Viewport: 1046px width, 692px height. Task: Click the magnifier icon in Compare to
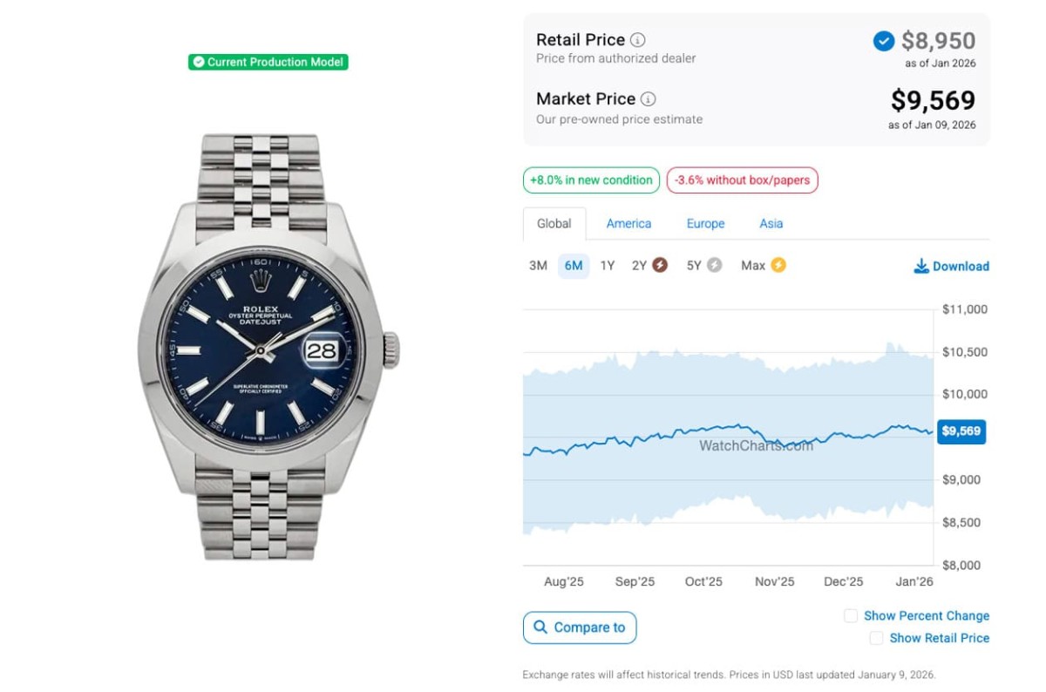(540, 628)
